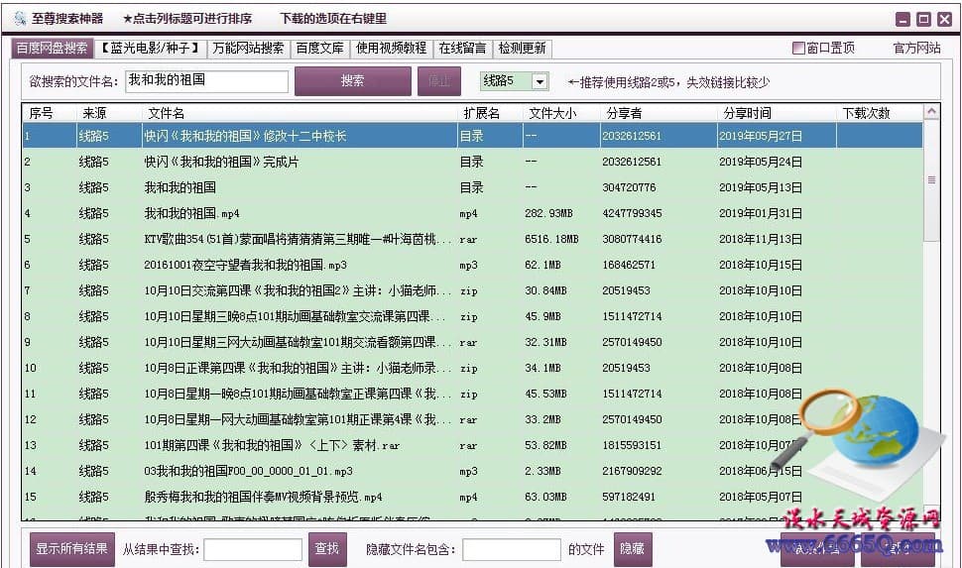Select the row starting KTV歌曲354
Viewport: 962px width, 568px height.
(472, 239)
